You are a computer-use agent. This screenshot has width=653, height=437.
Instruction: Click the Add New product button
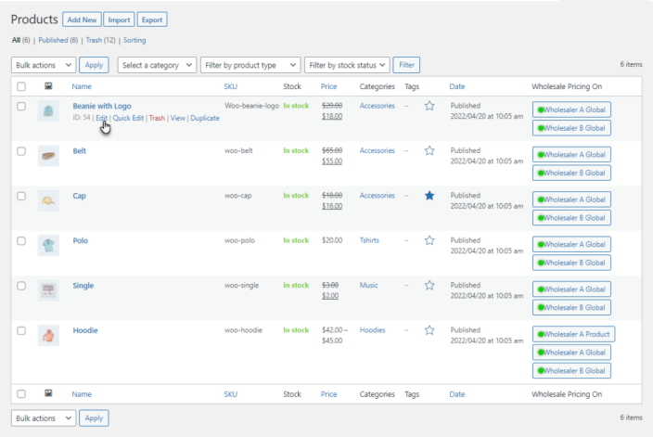point(82,19)
